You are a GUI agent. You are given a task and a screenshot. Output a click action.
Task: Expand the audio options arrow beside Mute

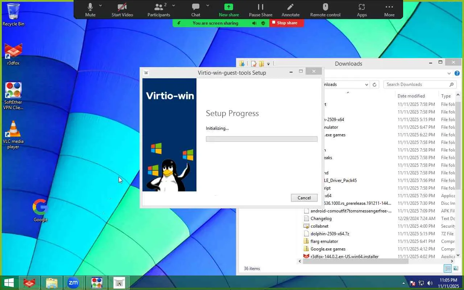100,5
